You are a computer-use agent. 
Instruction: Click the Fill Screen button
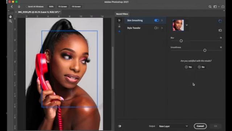click(x=76, y=7)
